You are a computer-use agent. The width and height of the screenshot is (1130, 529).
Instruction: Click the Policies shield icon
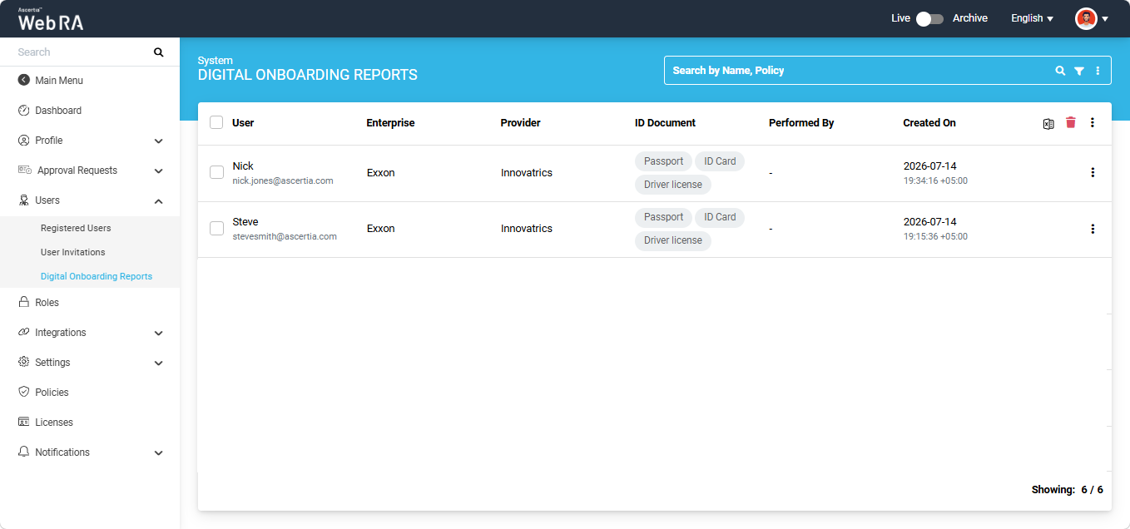click(x=24, y=393)
